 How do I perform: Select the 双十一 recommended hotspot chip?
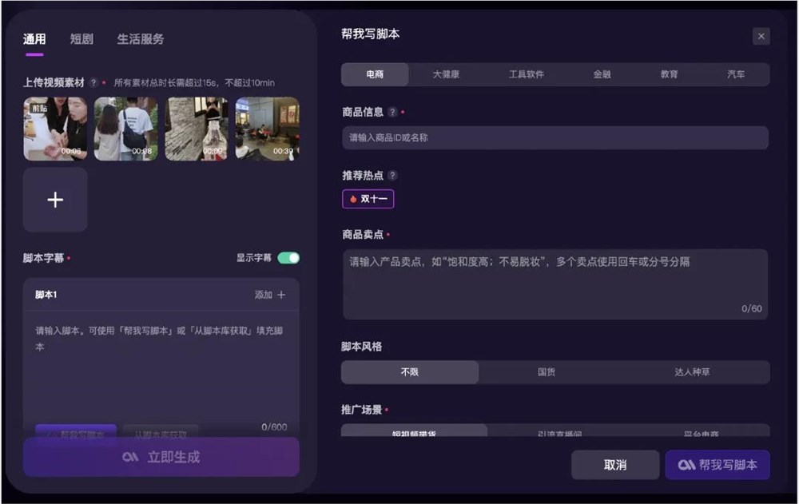368,198
